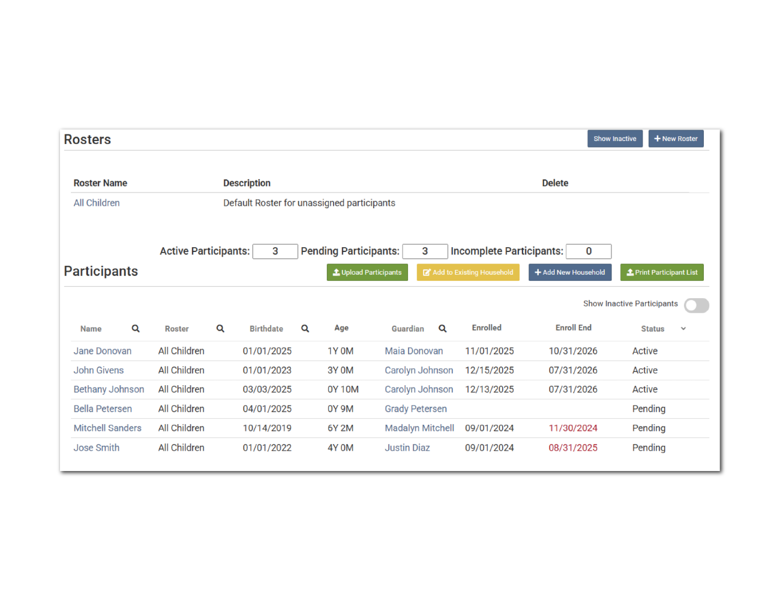This screenshot has height=600, width=780.
Task: Open the All Children roster link
Action: click(97, 203)
